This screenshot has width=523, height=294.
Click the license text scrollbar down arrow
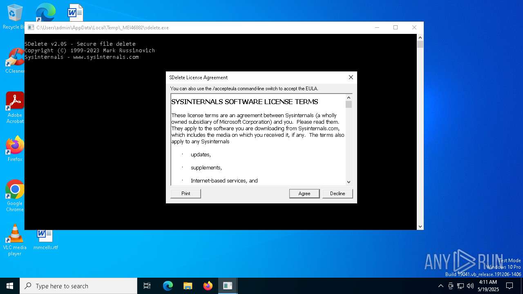pyautogui.click(x=349, y=182)
